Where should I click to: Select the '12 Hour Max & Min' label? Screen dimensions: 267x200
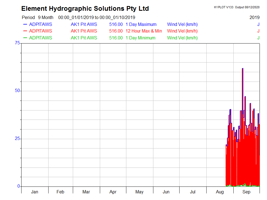144,31
